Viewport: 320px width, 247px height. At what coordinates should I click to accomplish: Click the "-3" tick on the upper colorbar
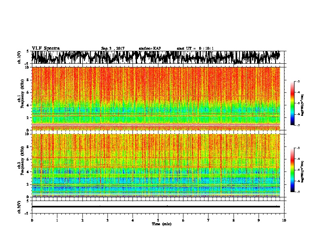297,81
